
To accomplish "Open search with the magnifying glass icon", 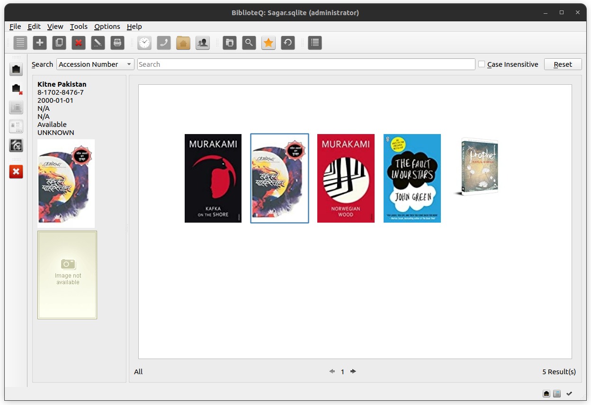I will [x=249, y=43].
